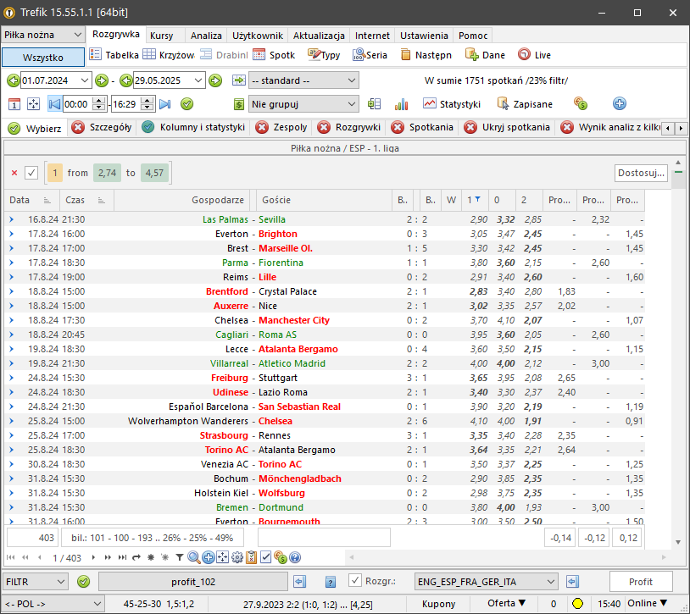690x614 pixels.
Task: Click the funnel filter icon in record navigator
Action: (x=179, y=557)
